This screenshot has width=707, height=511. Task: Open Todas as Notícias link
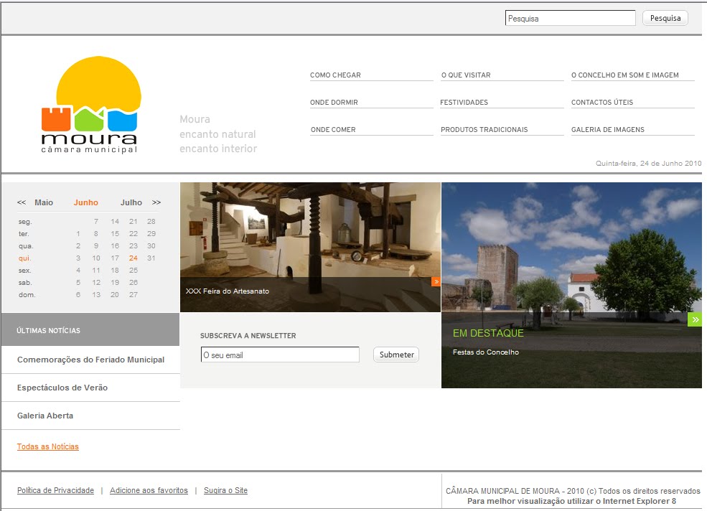click(48, 446)
